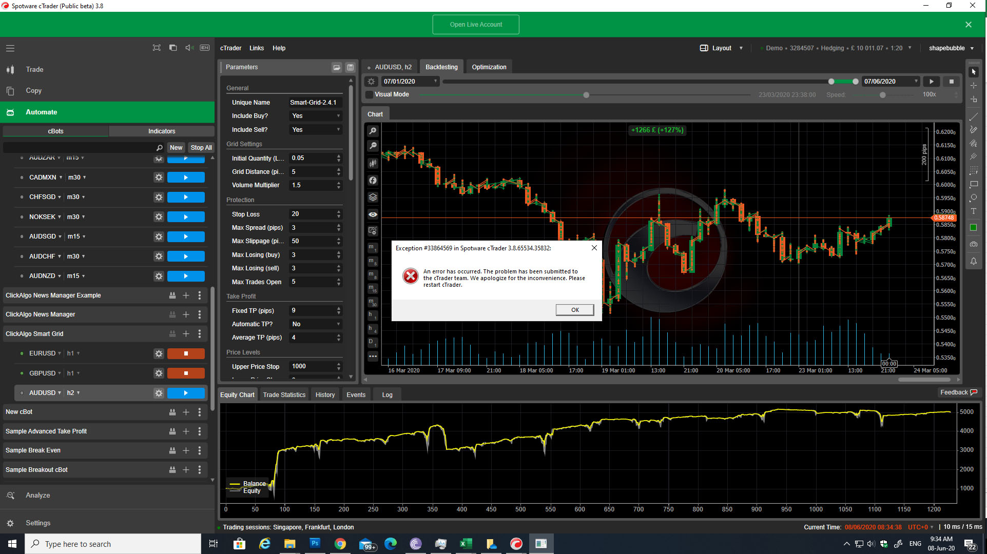
Task: Create a new cBot with New button
Action: point(176,148)
